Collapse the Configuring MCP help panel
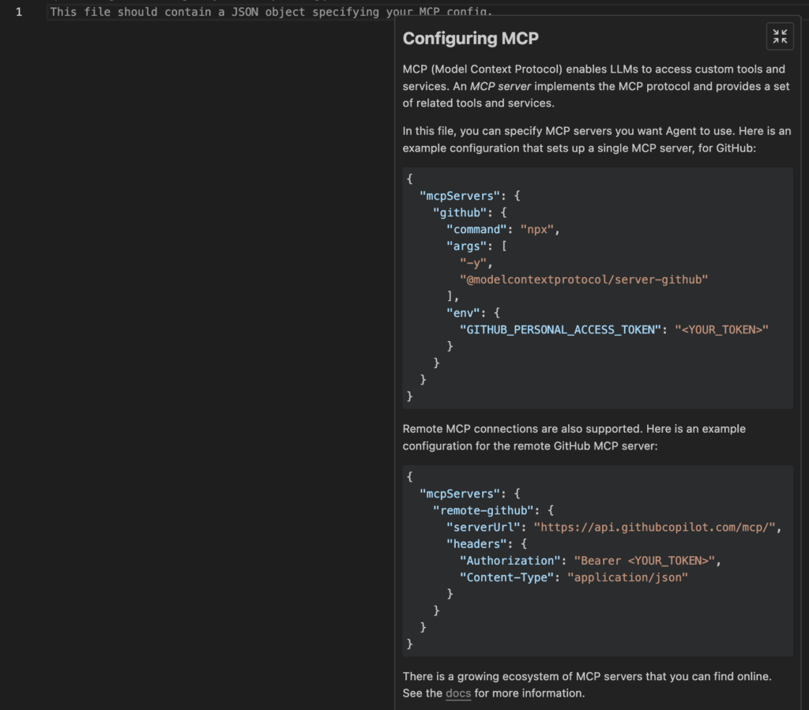Viewport: 809px width, 710px height. (780, 36)
